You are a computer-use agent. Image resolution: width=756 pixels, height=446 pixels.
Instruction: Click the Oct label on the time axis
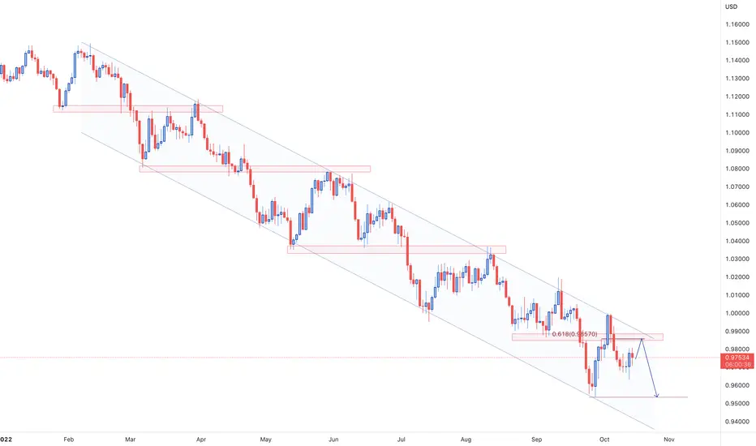604,440
